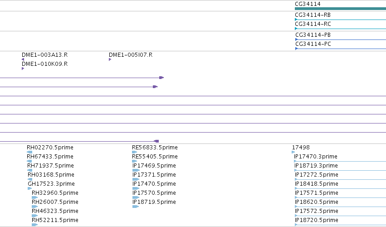Click the IP17470.3prime feature label

(x=316, y=157)
